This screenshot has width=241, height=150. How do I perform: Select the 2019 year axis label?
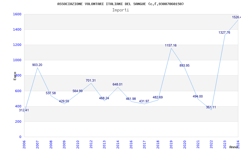(171, 145)
